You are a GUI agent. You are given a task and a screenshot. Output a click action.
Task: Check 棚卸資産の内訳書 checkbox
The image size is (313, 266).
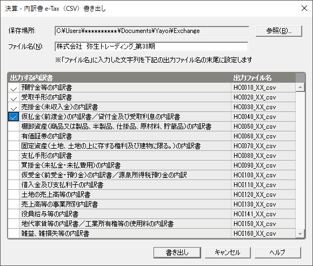pyautogui.click(x=14, y=127)
